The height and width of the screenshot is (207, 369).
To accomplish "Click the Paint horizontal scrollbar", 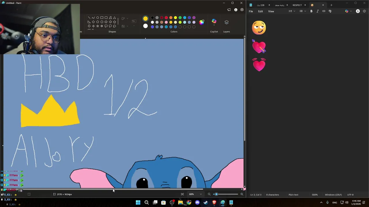I will [112, 189].
